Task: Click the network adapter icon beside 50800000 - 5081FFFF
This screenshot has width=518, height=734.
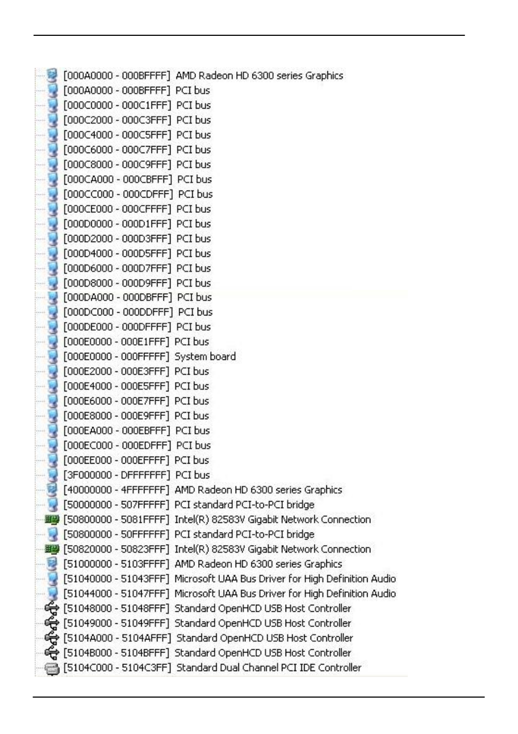Action: click(x=52, y=520)
